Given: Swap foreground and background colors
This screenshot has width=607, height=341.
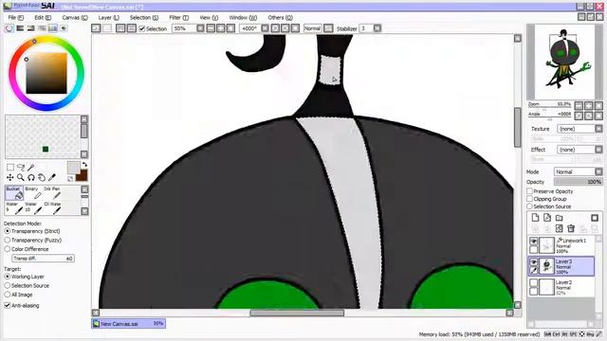Looking at the screenshot, I should click(84, 165).
